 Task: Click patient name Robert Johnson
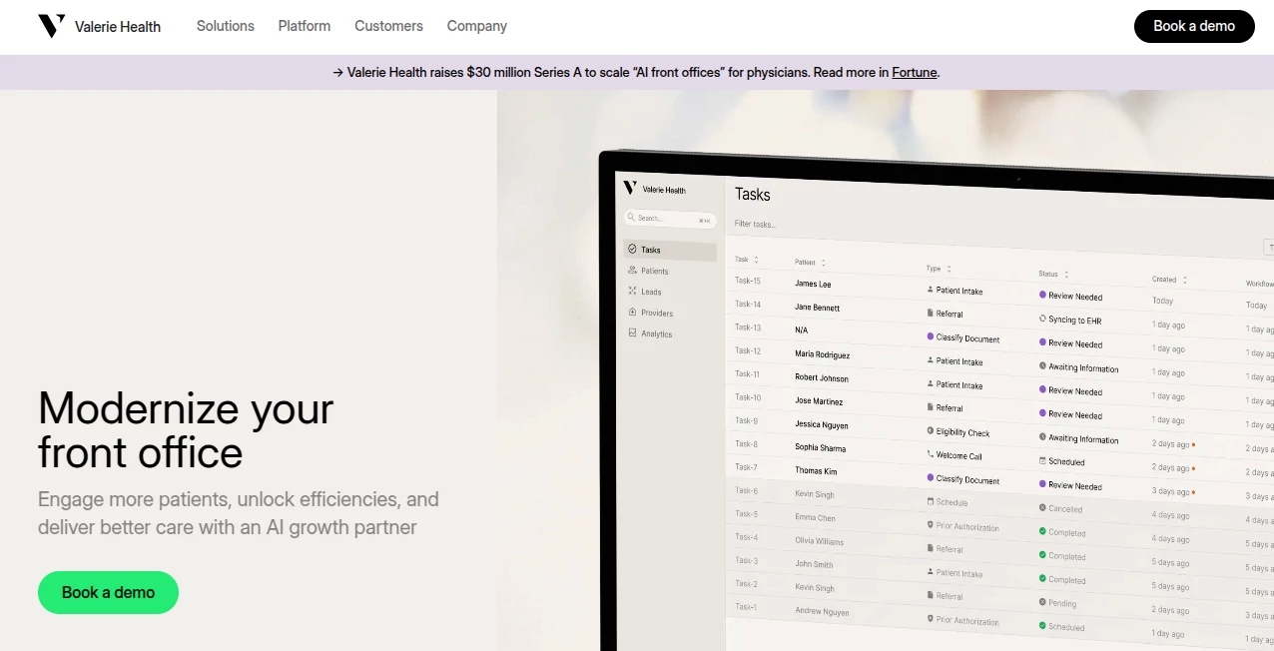(x=822, y=377)
